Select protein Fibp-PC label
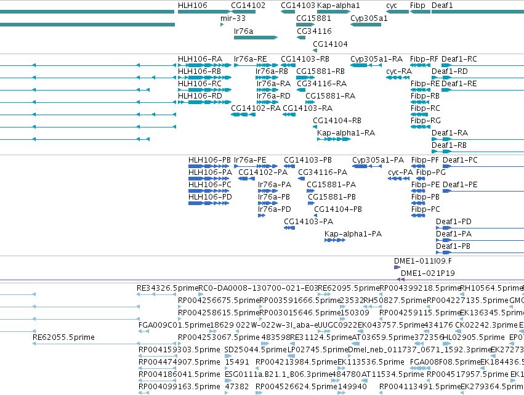 [x=425, y=209]
